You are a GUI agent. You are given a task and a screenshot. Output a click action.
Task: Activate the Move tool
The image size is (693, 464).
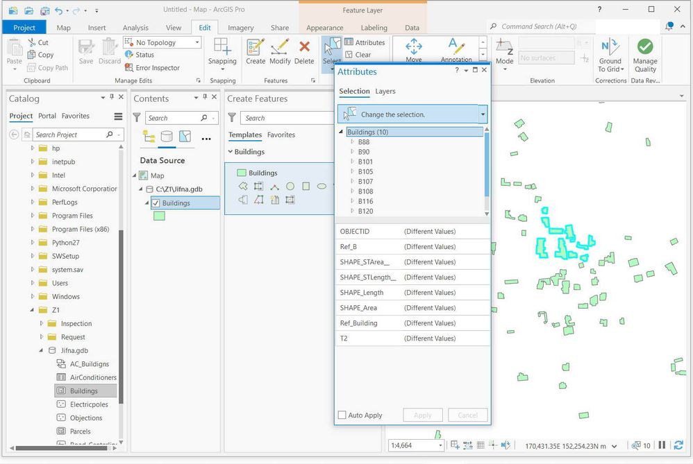click(x=414, y=49)
